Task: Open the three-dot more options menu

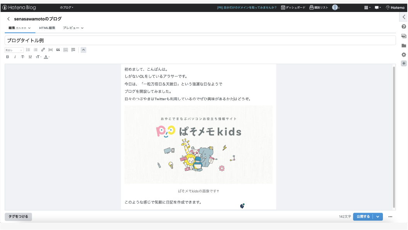Action: coord(390,216)
